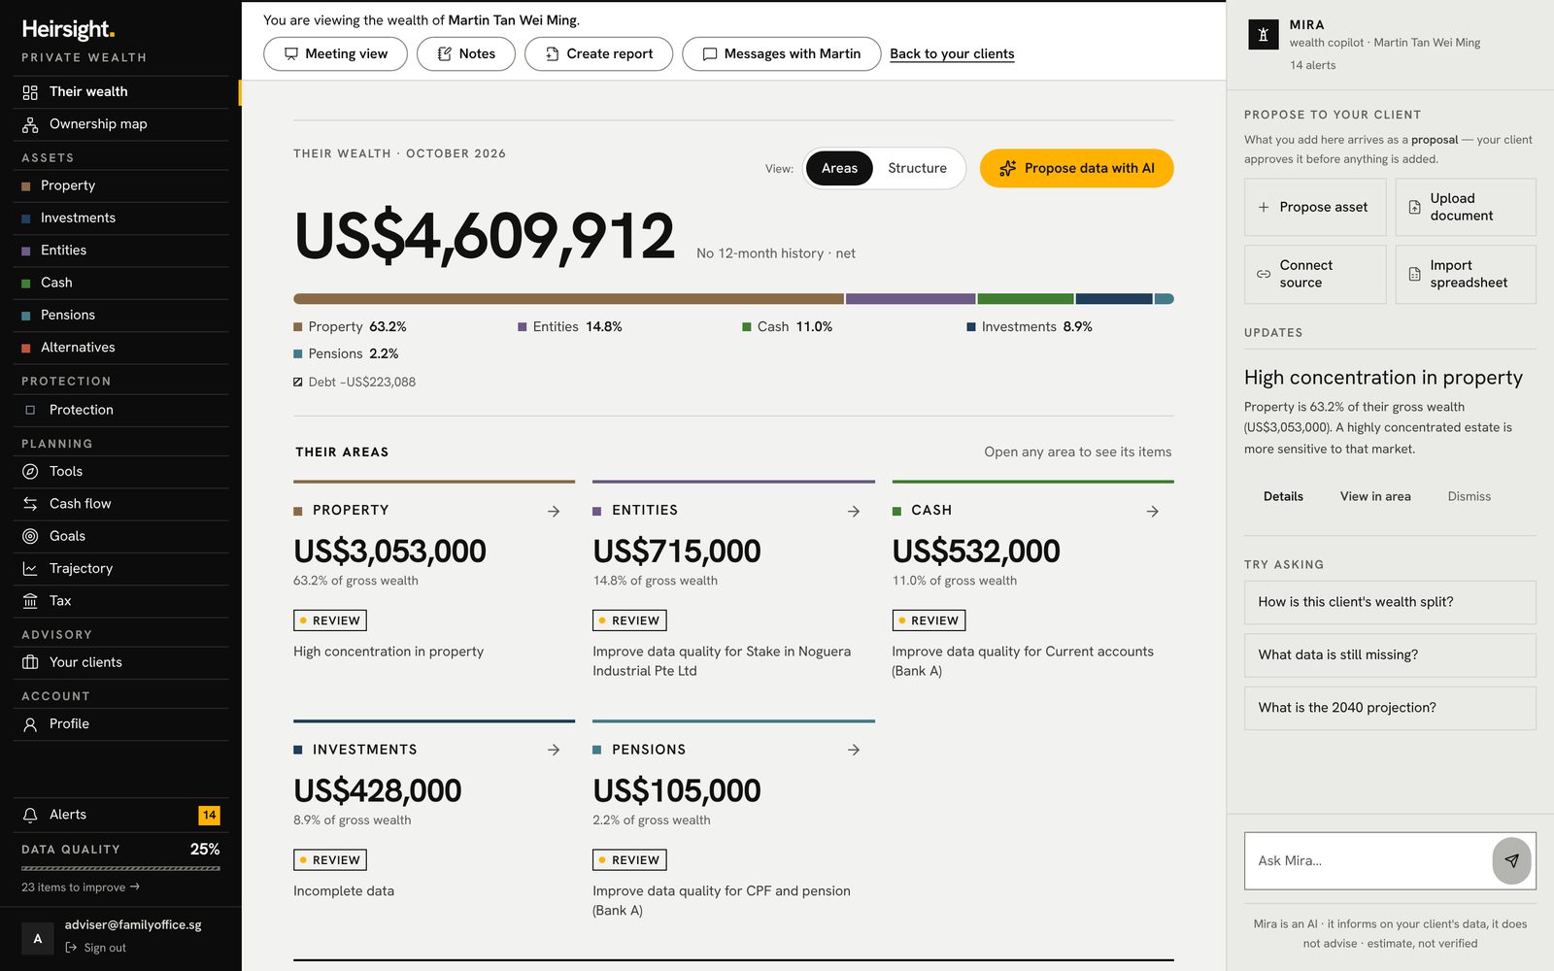Viewport: 1554px width, 971px height.
Task: Open Messages with Martin
Action: tap(781, 54)
